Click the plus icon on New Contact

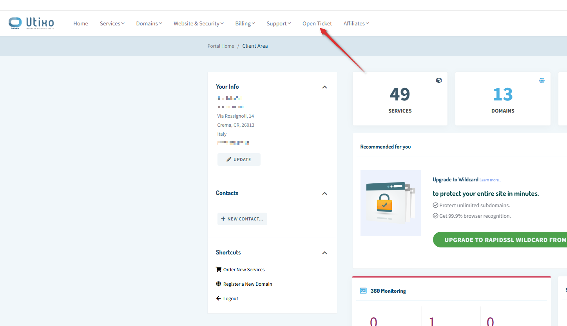(223, 219)
